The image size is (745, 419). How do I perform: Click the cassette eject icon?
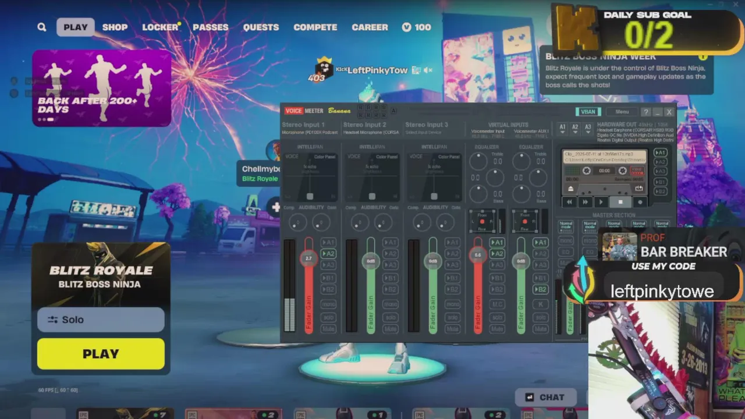(571, 189)
